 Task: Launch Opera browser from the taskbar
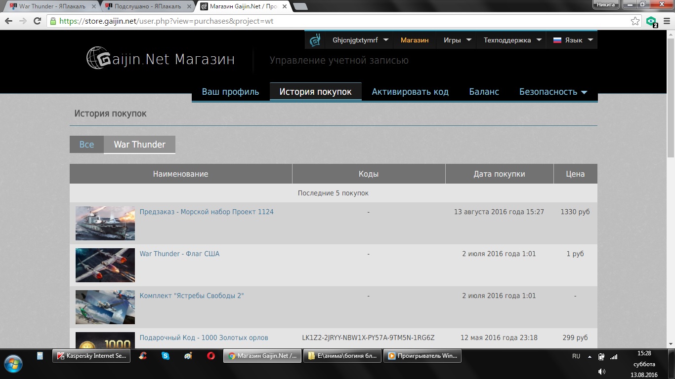(x=211, y=356)
